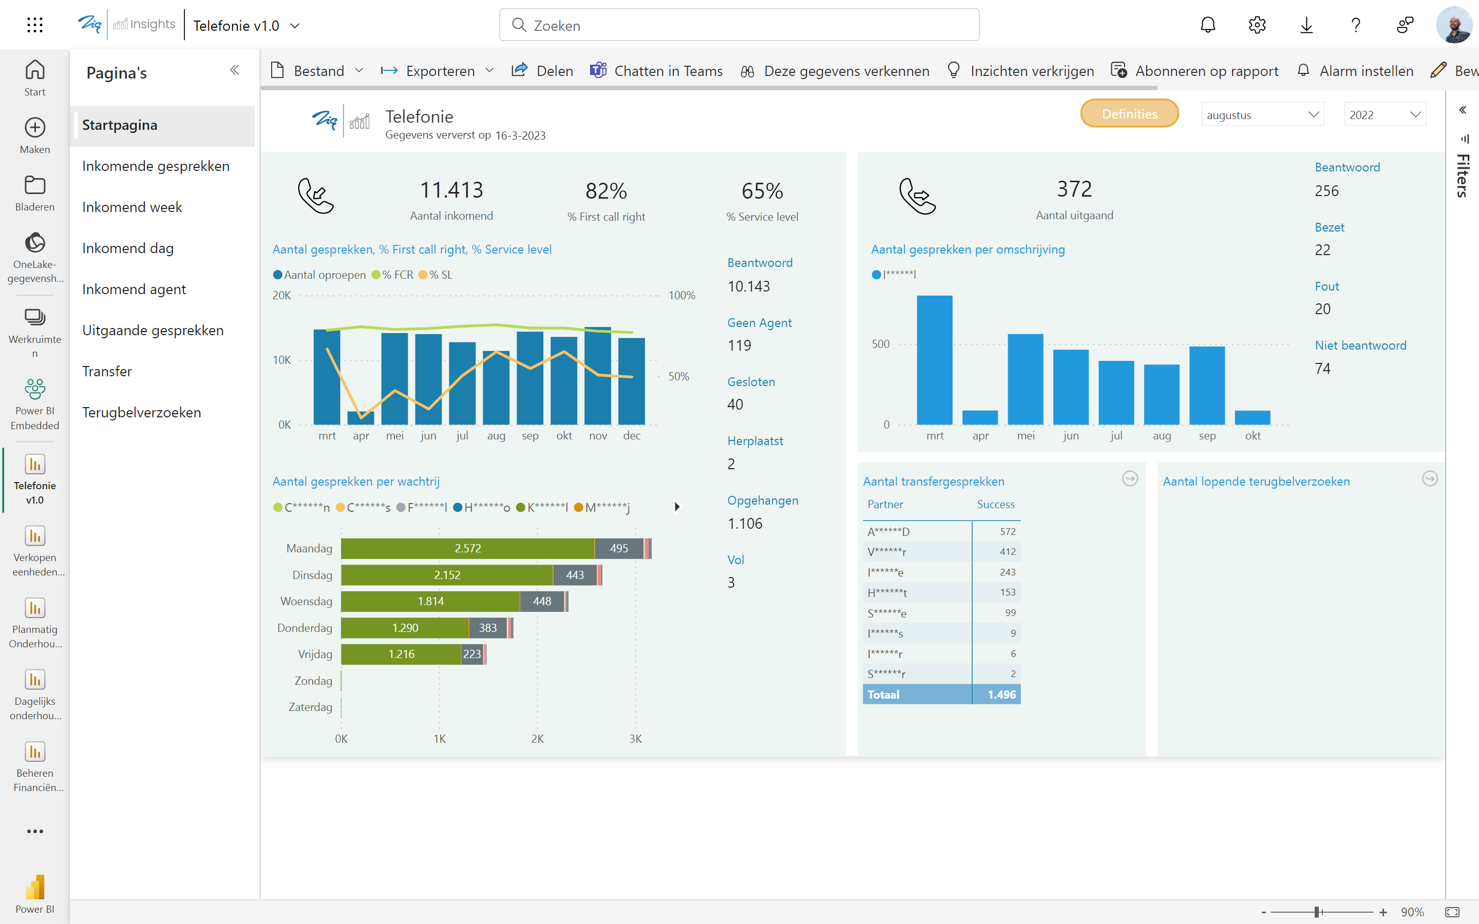Open the OneLake data hub icon
This screenshot has width=1479, height=924.
click(35, 243)
